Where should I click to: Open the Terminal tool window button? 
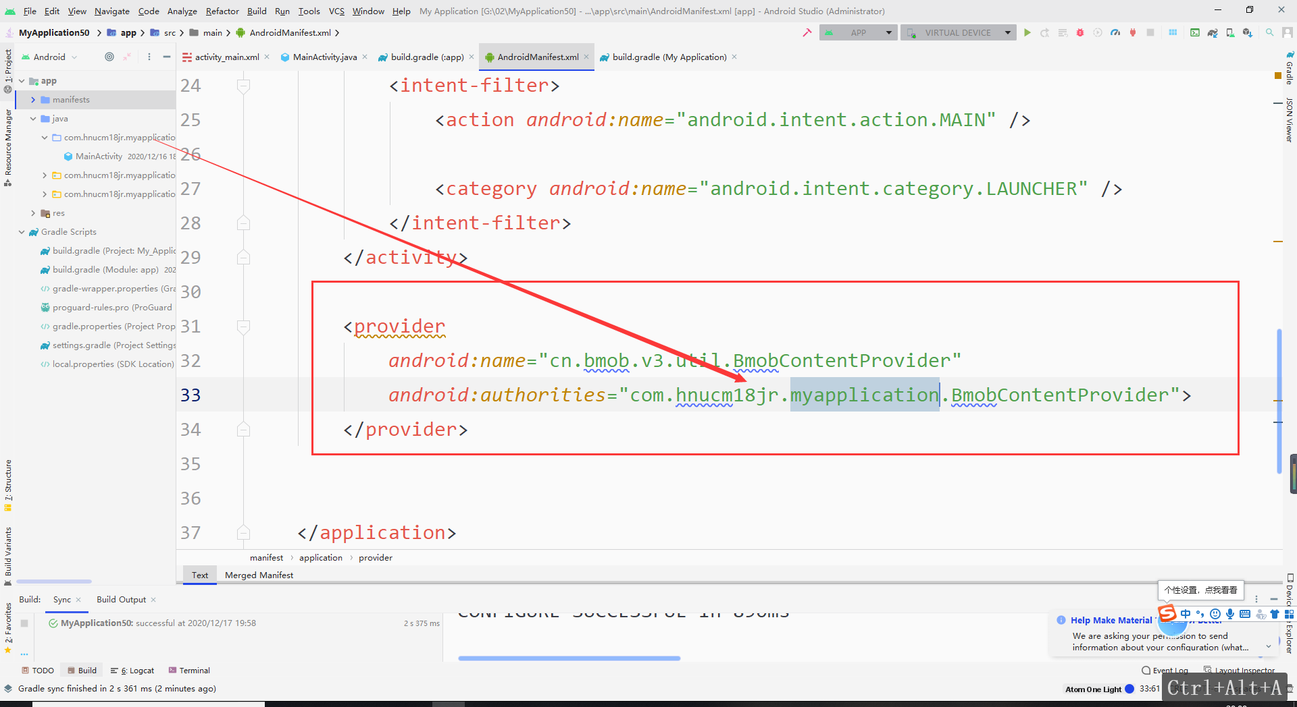(x=189, y=670)
